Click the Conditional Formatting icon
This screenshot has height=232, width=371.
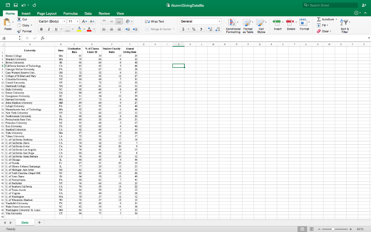coord(233,25)
